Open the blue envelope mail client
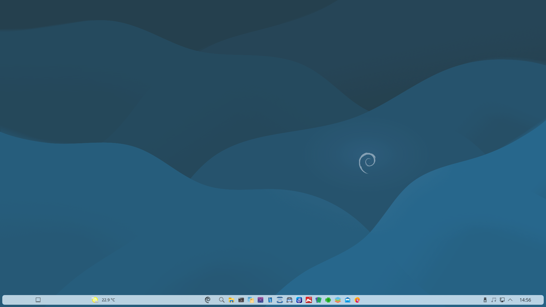 [348, 300]
